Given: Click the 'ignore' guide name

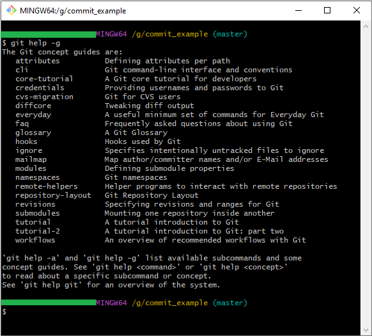Looking at the screenshot, I should point(29,150).
